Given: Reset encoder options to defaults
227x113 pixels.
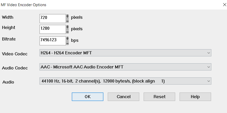Looking at the screenshot, I should tap(159, 97).
